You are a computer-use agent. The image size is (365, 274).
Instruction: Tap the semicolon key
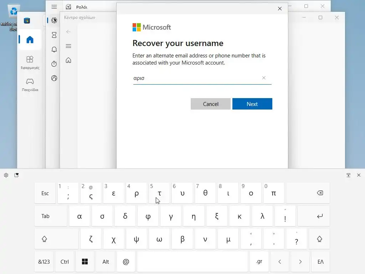[x=68, y=193]
